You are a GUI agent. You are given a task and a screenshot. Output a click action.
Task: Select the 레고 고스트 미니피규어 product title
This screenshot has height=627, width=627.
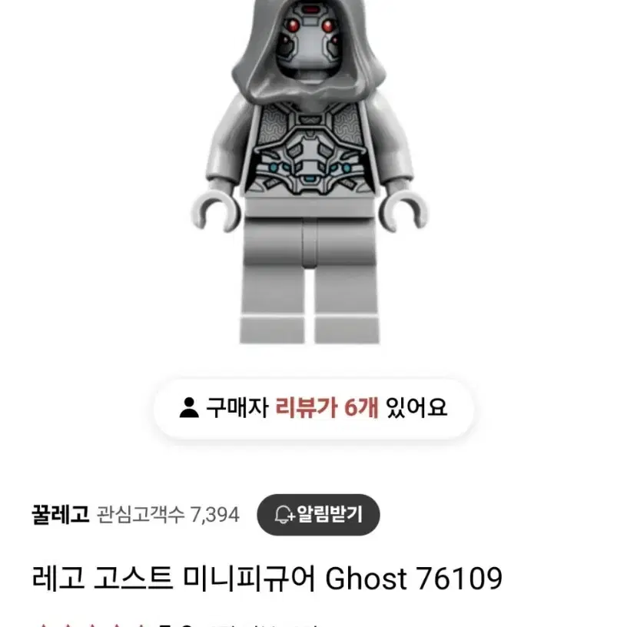pyautogui.click(x=267, y=579)
